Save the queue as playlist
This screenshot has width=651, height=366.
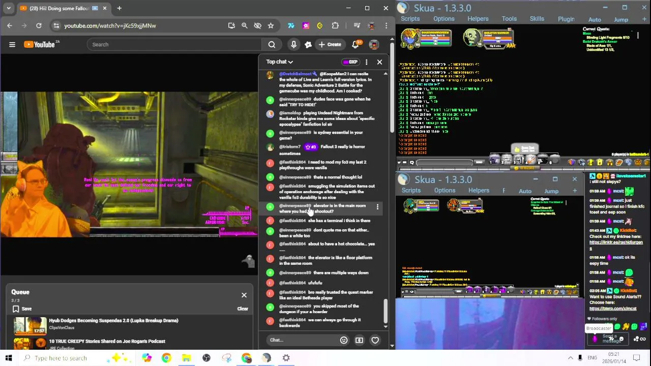click(22, 309)
